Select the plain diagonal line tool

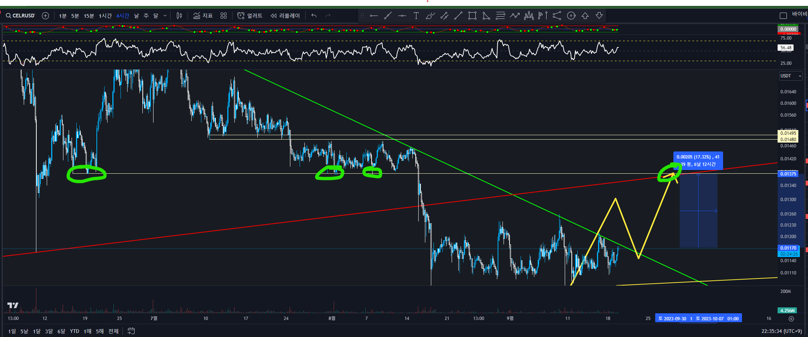click(x=458, y=16)
